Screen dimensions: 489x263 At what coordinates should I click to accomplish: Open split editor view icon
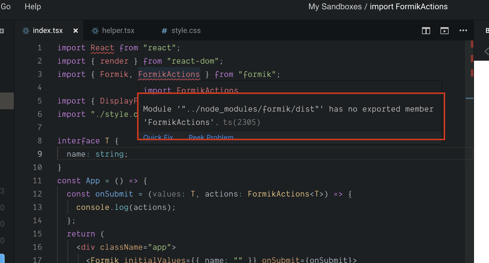coord(426,30)
